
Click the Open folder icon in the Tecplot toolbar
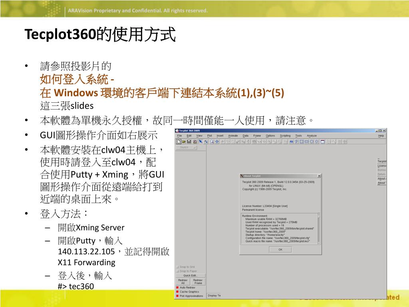tap(184, 142)
